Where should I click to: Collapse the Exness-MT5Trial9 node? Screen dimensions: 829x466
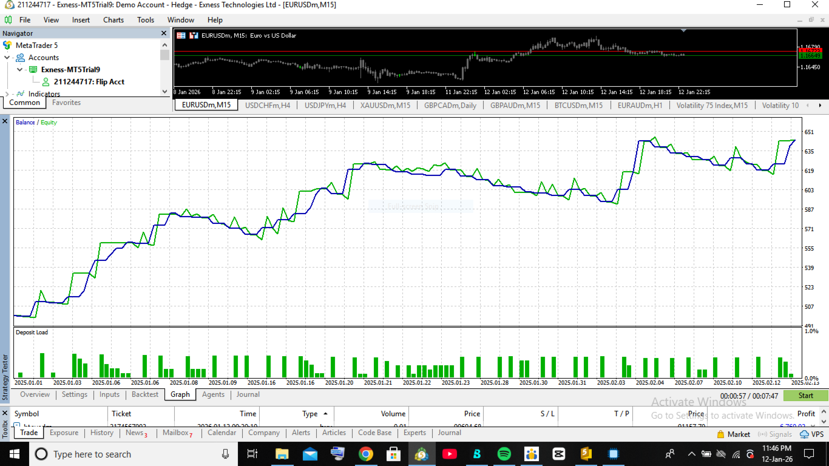19,70
